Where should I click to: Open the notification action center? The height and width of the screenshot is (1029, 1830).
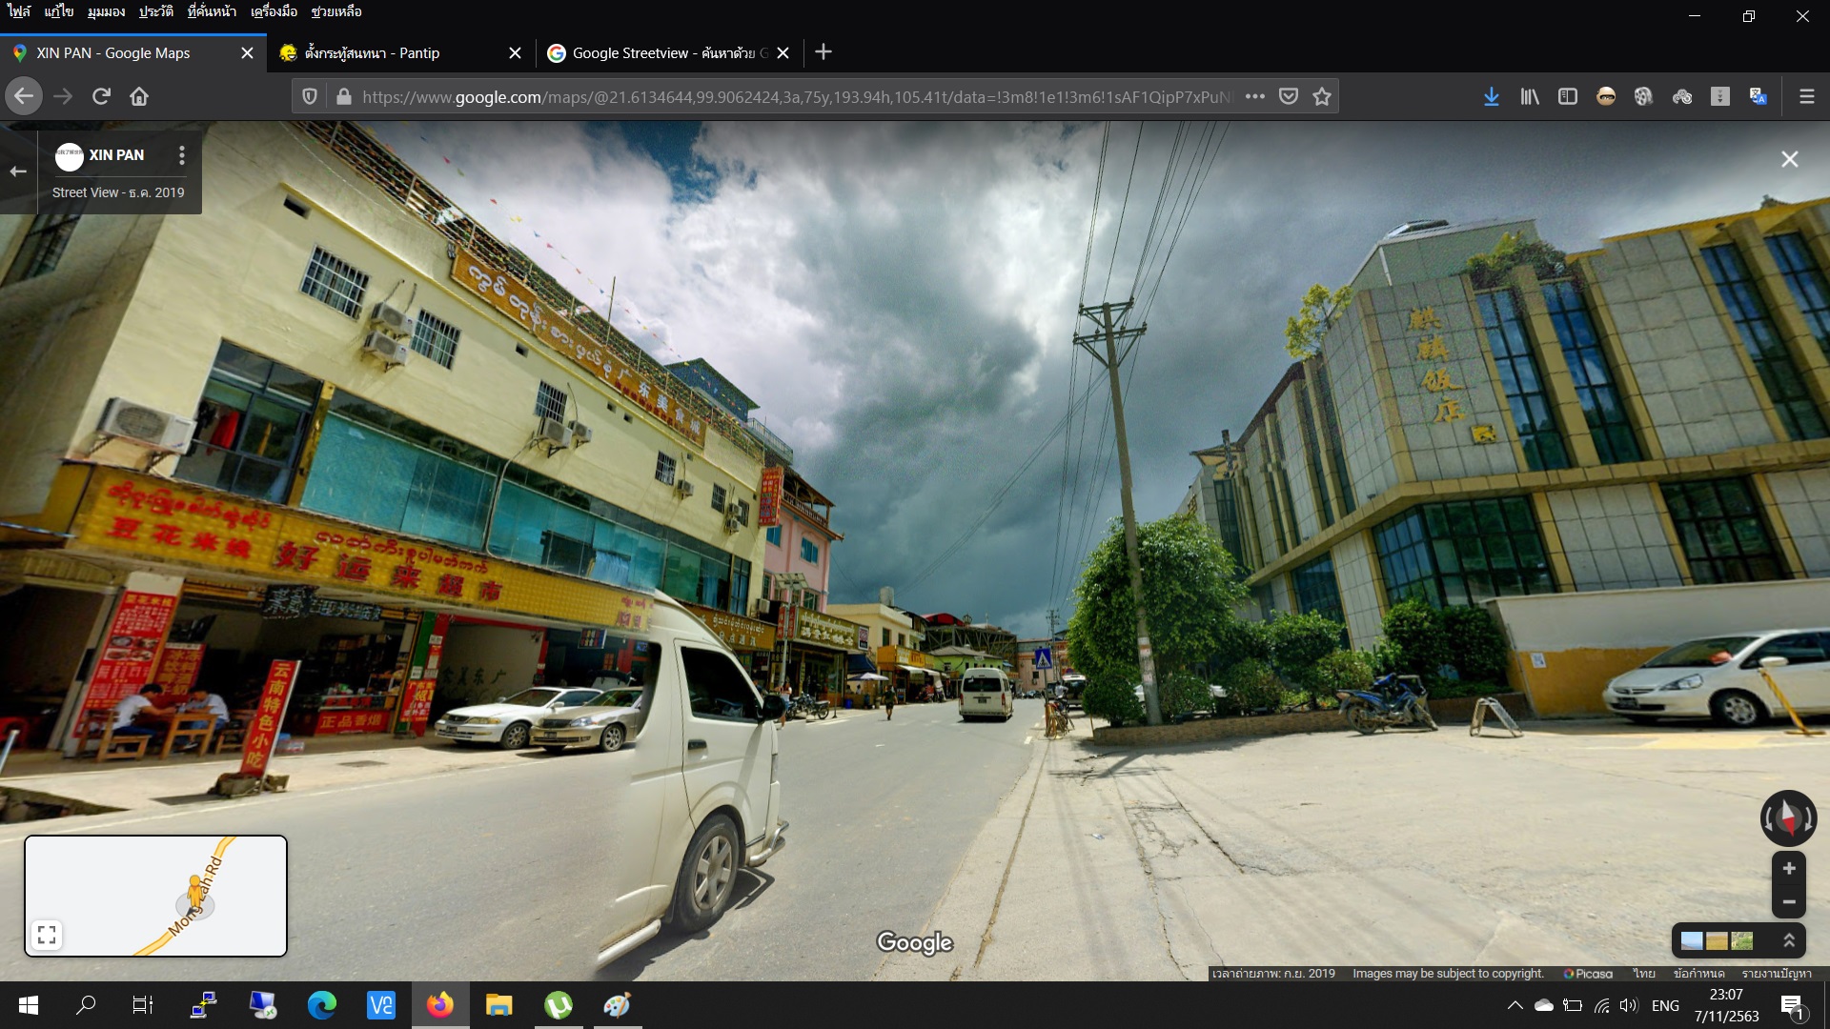[x=1792, y=1005]
